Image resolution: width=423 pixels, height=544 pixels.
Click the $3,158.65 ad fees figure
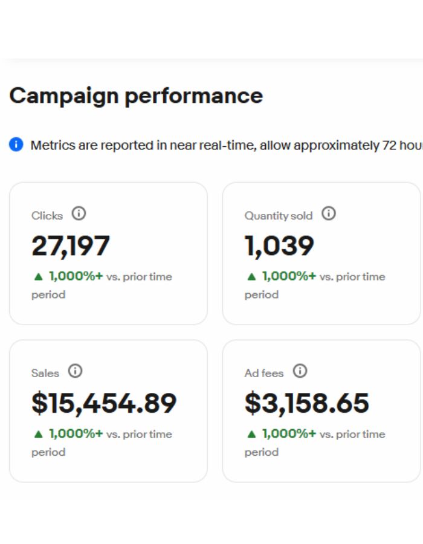(x=306, y=403)
